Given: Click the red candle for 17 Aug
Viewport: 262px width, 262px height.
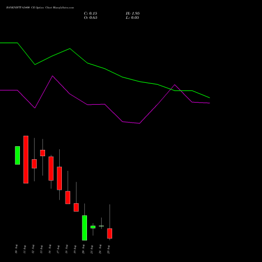Looking at the screenshot, I should coord(59,178).
